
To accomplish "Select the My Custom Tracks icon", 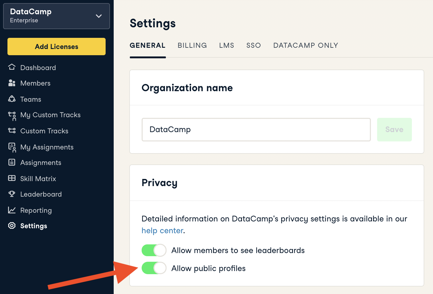I will (x=12, y=116).
